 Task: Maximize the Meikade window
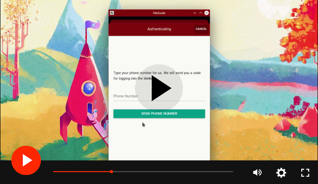[201, 13]
